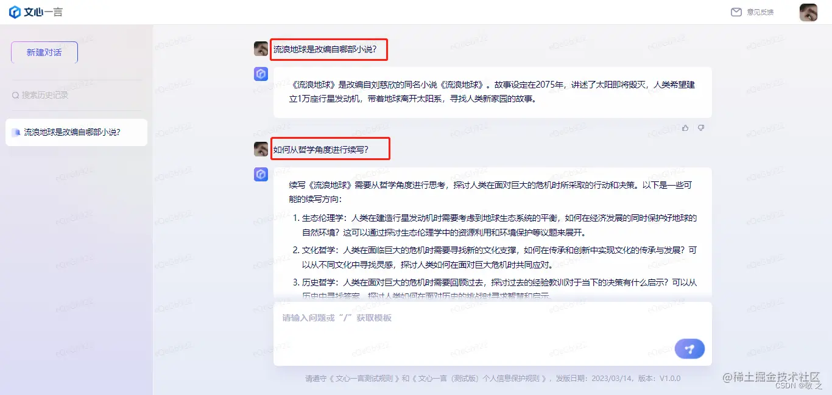Open the 意见反馈 envelope icon
This screenshot has width=832, height=395.
point(736,12)
